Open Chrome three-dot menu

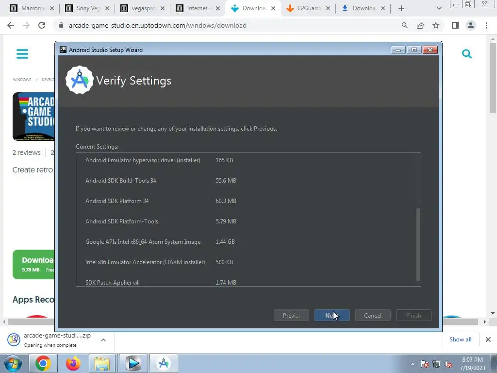point(486,25)
